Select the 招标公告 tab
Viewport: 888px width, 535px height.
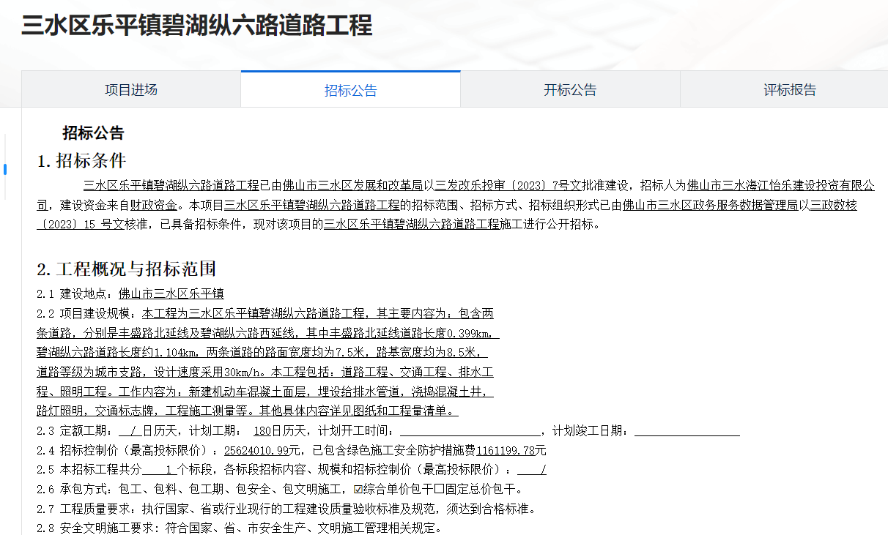tap(351, 90)
